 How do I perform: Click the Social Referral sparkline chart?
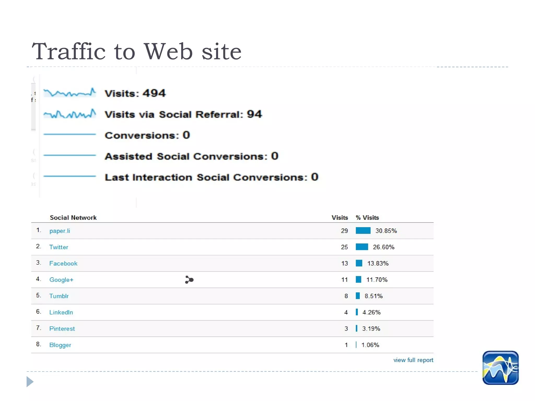[69, 114]
